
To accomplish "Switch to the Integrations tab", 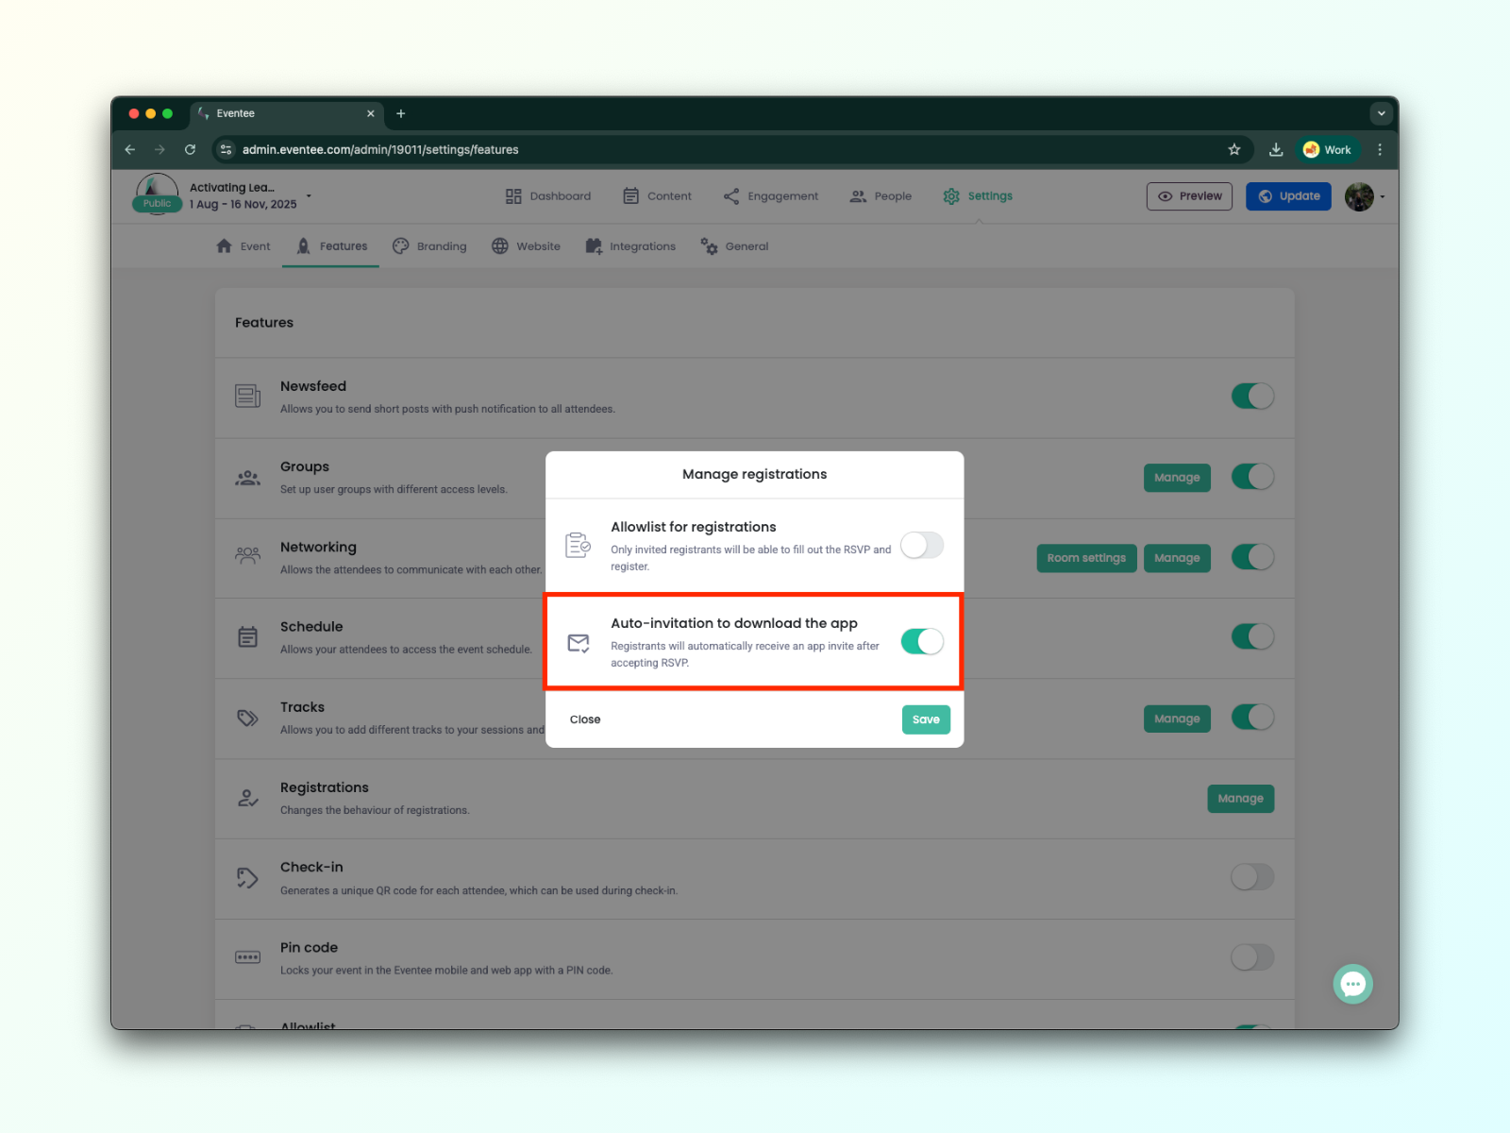I will [x=630, y=246].
